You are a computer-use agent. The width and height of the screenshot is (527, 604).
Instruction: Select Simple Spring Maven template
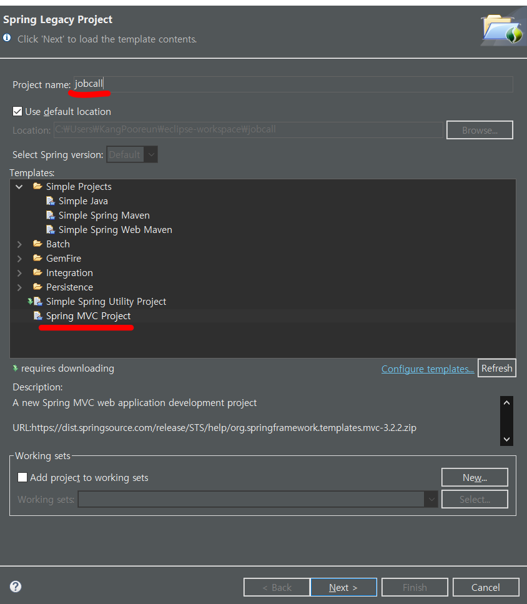click(x=104, y=215)
